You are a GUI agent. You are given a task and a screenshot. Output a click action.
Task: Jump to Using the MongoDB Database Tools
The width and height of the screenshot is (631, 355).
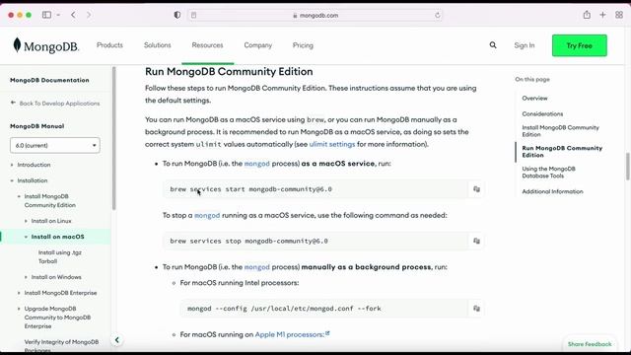click(x=548, y=173)
